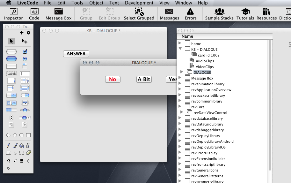Pick the radio button control tool
This screenshot has width=291, height=183.
point(25,59)
